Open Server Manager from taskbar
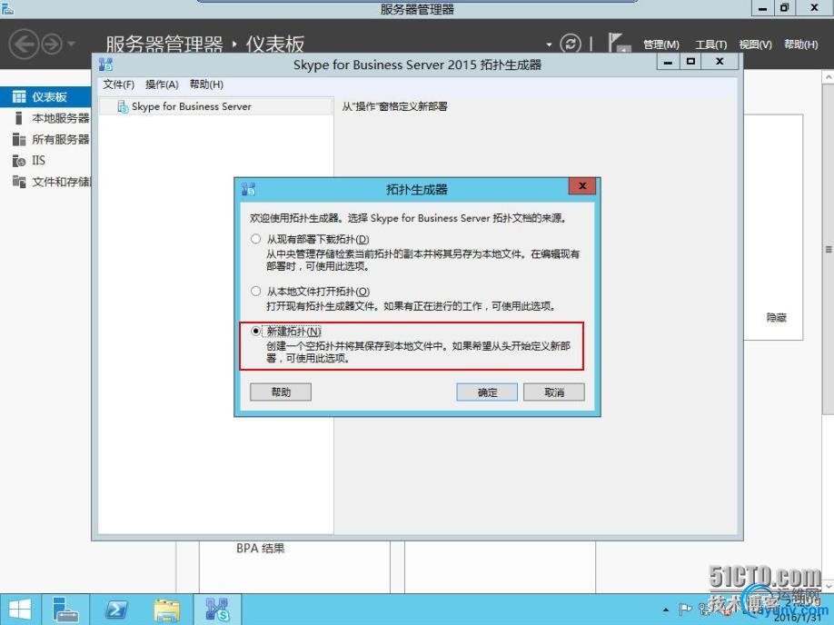Viewport: 834px width, 625px height. click(66, 610)
